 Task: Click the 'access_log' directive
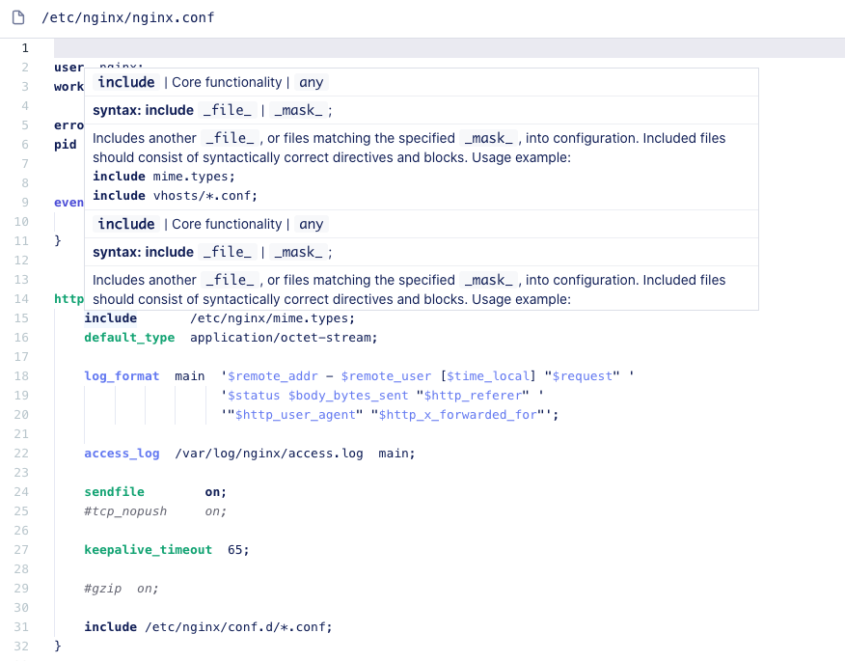(x=122, y=454)
